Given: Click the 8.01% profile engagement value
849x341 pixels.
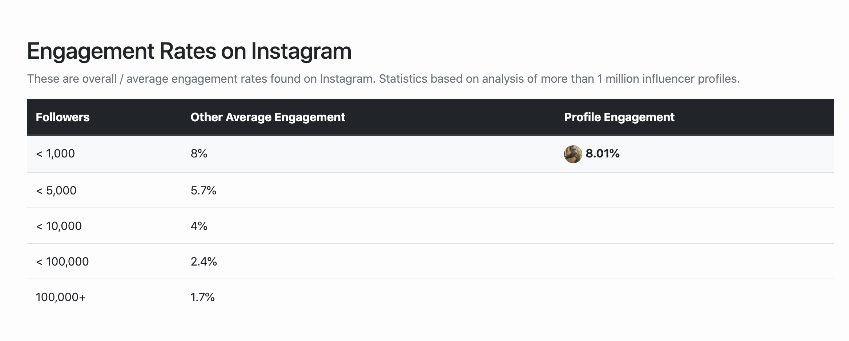Looking at the screenshot, I should pos(602,154).
